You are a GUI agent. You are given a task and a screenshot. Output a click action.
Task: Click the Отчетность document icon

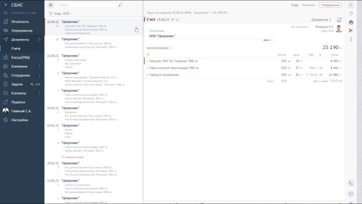click(5, 22)
